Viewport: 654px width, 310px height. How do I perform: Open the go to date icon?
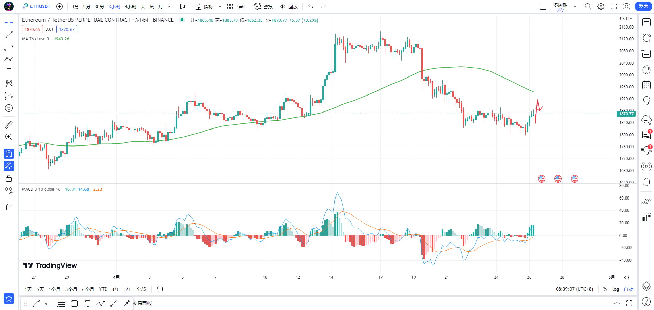160,289
